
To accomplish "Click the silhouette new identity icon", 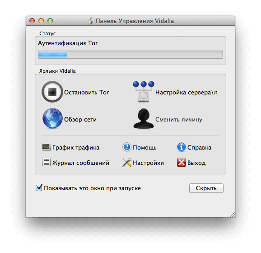I will click(x=144, y=118).
